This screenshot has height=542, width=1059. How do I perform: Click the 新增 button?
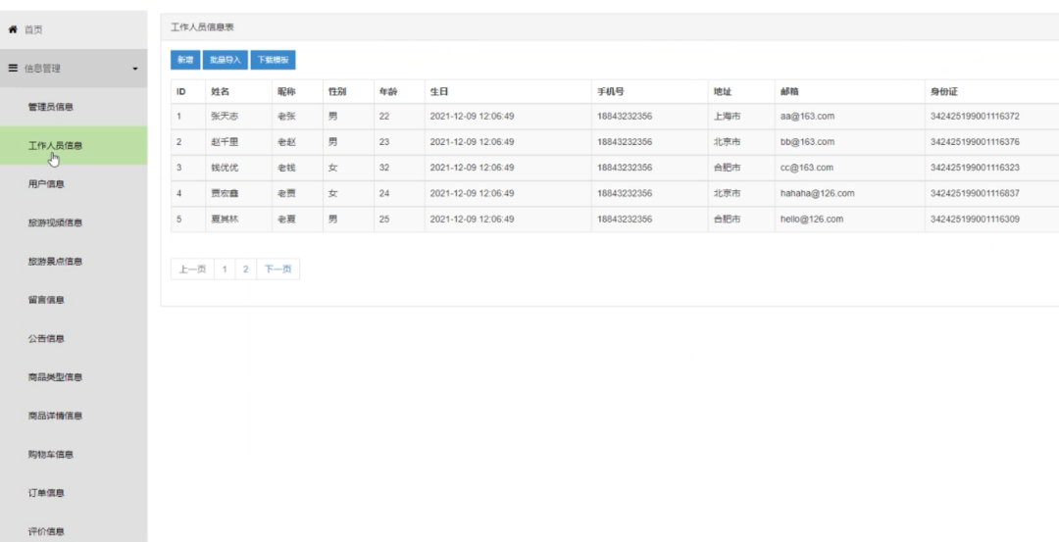(185, 60)
